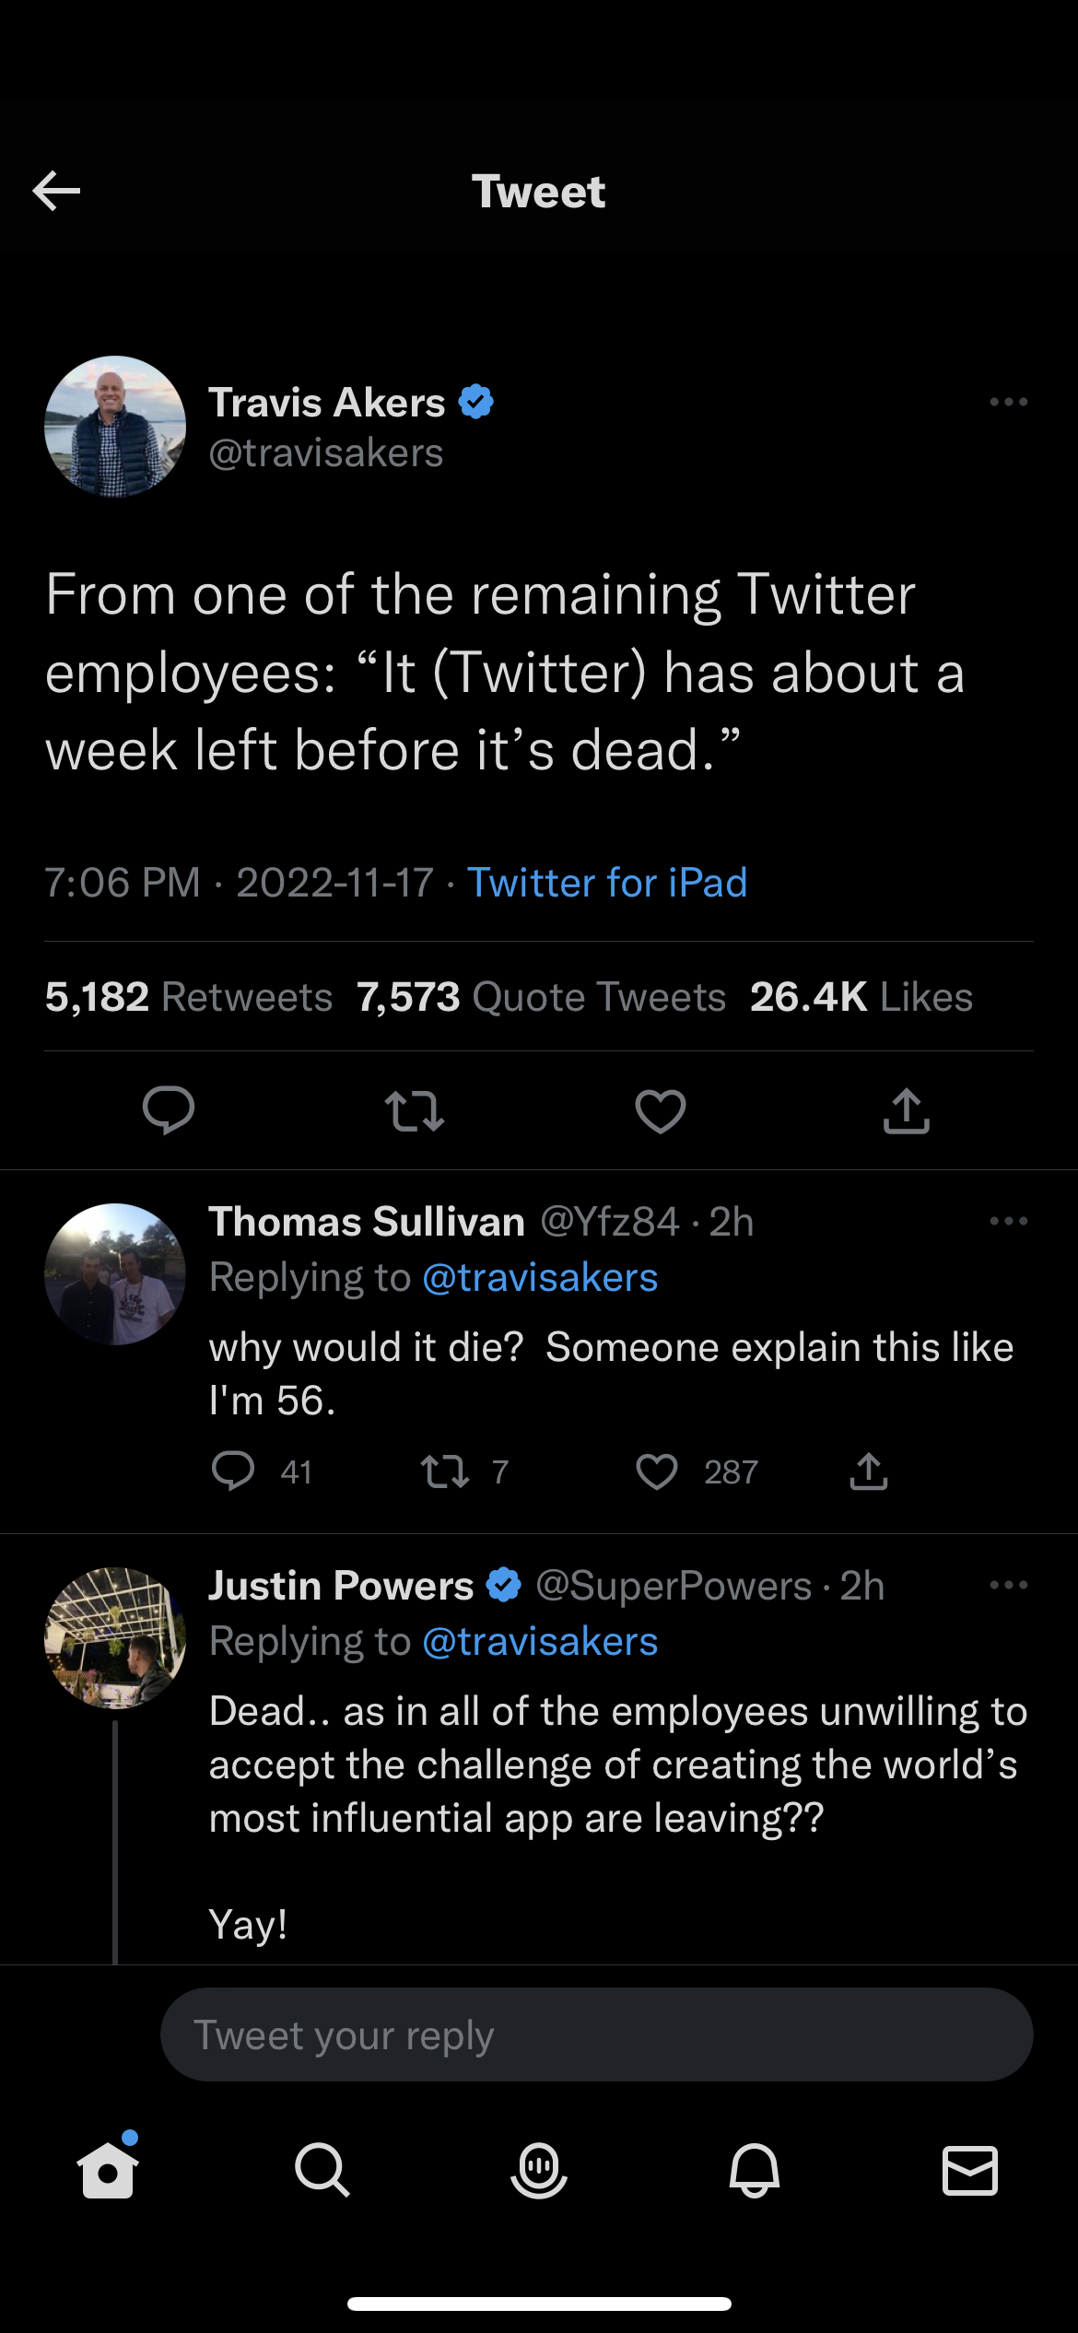1078x2333 pixels.
Task: Like Thomas Sullivan's reply
Action: (x=657, y=1471)
